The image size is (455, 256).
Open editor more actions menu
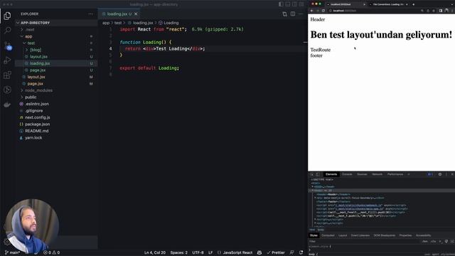[x=301, y=14]
